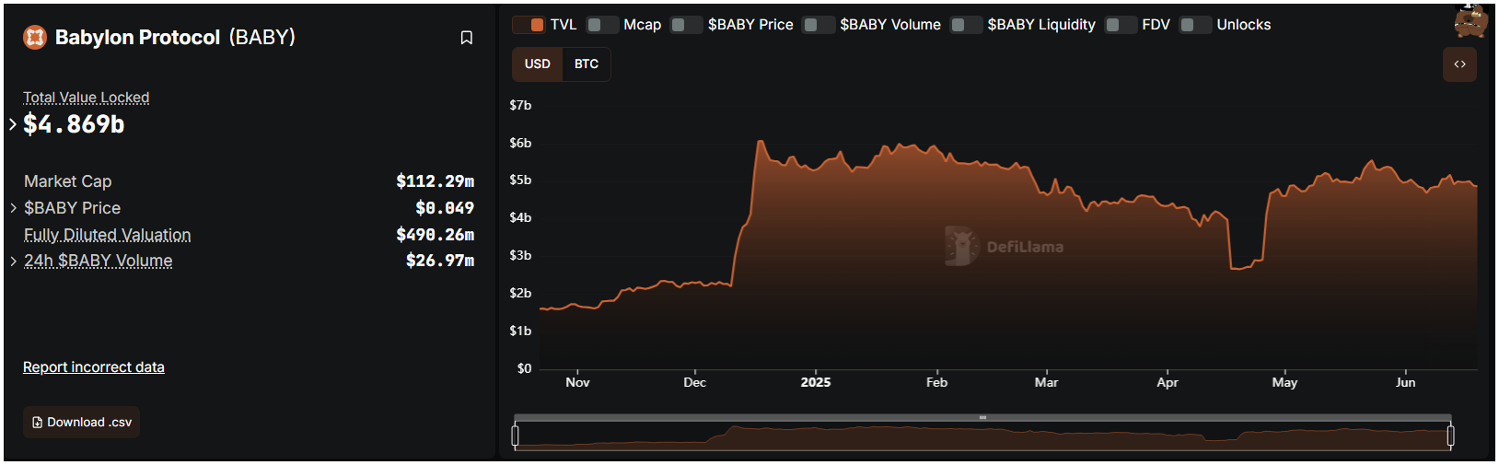Click the Download .csv button
The width and height of the screenshot is (1499, 465).
(x=81, y=423)
